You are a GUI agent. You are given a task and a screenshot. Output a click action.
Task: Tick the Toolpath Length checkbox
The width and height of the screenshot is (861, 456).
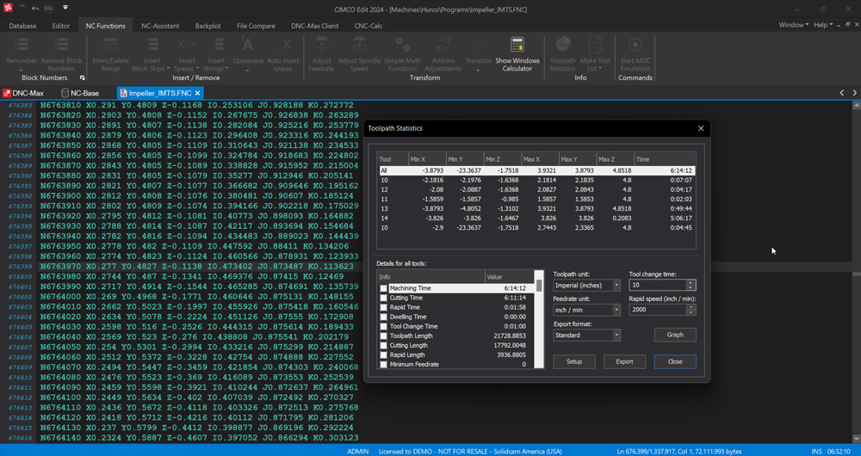click(x=384, y=336)
